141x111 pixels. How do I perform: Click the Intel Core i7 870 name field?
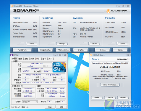(37, 64)
